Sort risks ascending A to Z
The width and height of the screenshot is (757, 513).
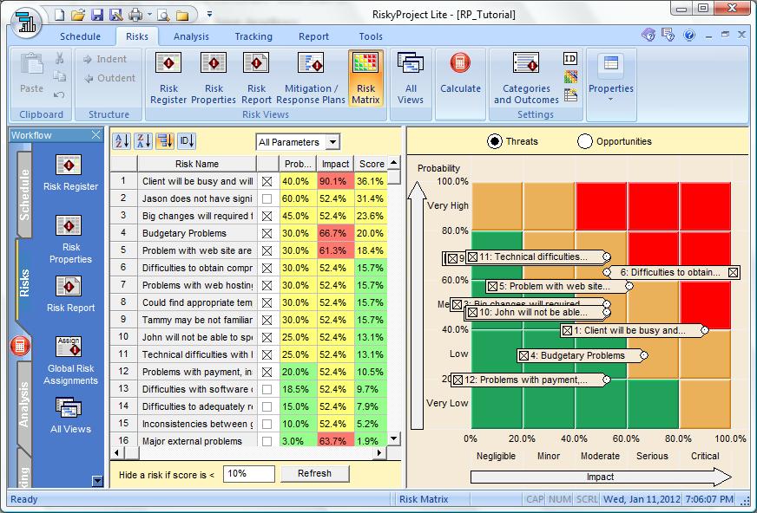click(122, 141)
